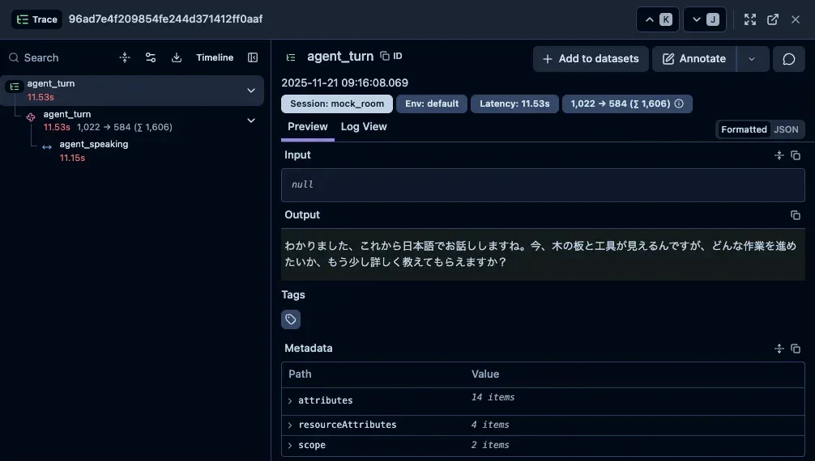
Task: Collapse the left trace tree panel
Action: click(x=253, y=57)
